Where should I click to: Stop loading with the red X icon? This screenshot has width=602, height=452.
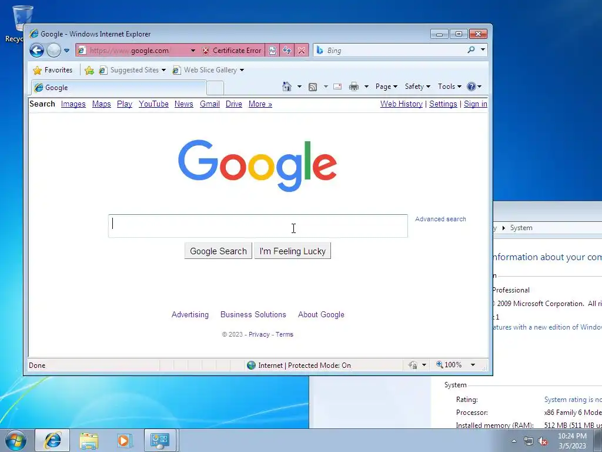[x=302, y=51]
